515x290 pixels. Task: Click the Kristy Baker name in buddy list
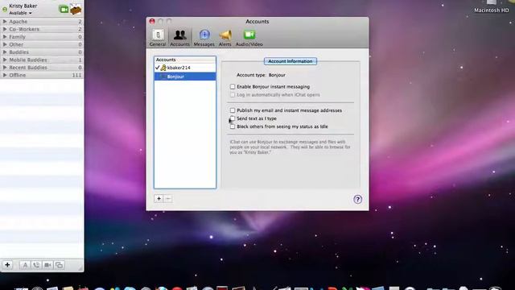click(x=23, y=6)
